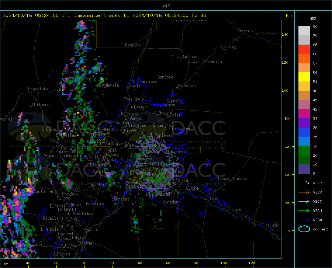The image size is (332, 268).
Task: Click the blue VBBB arrow legend icon
Action: [x=304, y=220]
